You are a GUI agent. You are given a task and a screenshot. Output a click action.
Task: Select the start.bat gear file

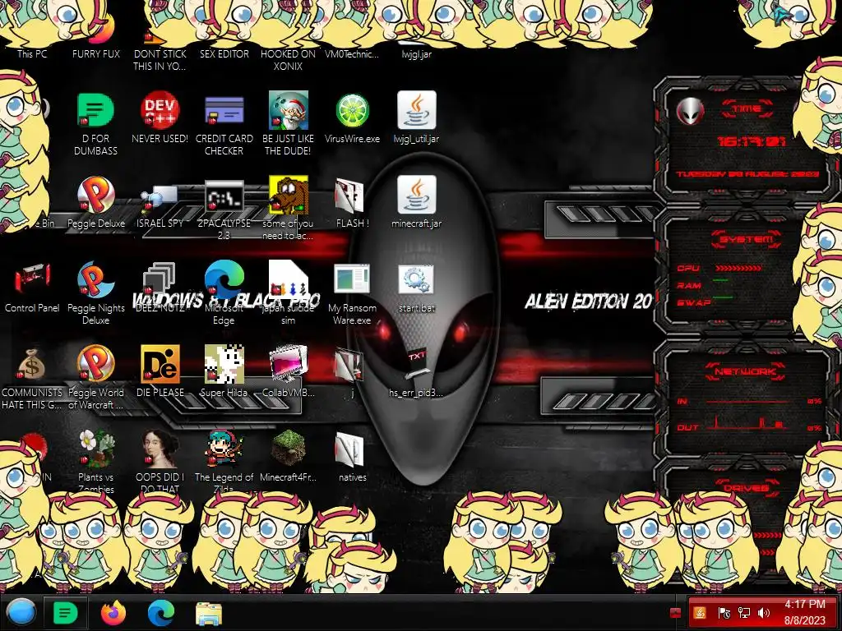[417, 279]
